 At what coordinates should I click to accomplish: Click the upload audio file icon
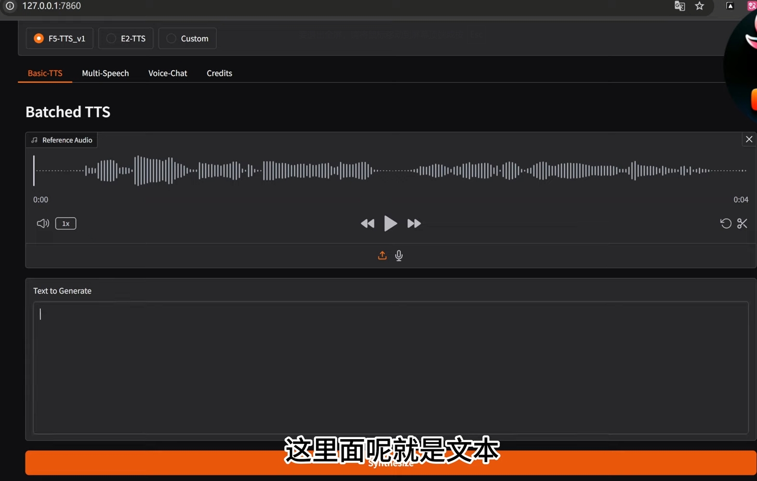pos(382,255)
